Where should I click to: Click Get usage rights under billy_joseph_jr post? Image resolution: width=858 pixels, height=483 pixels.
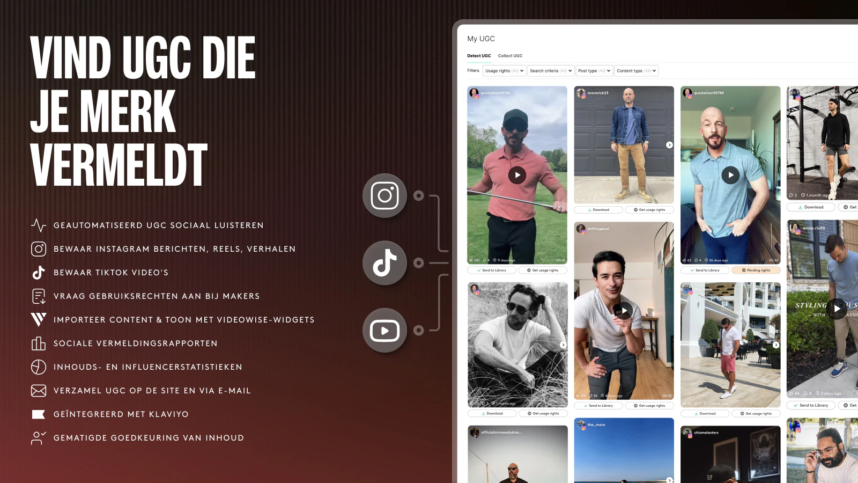(543, 414)
